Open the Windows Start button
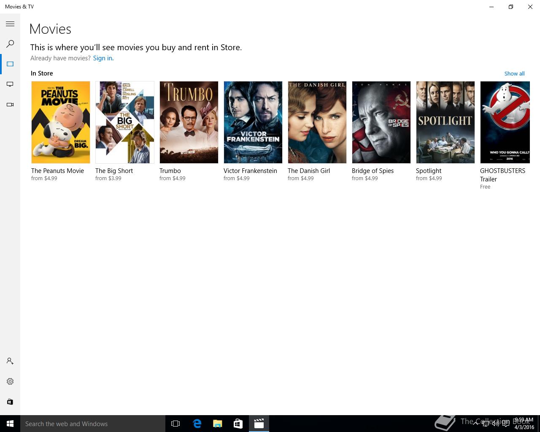 tap(10, 424)
